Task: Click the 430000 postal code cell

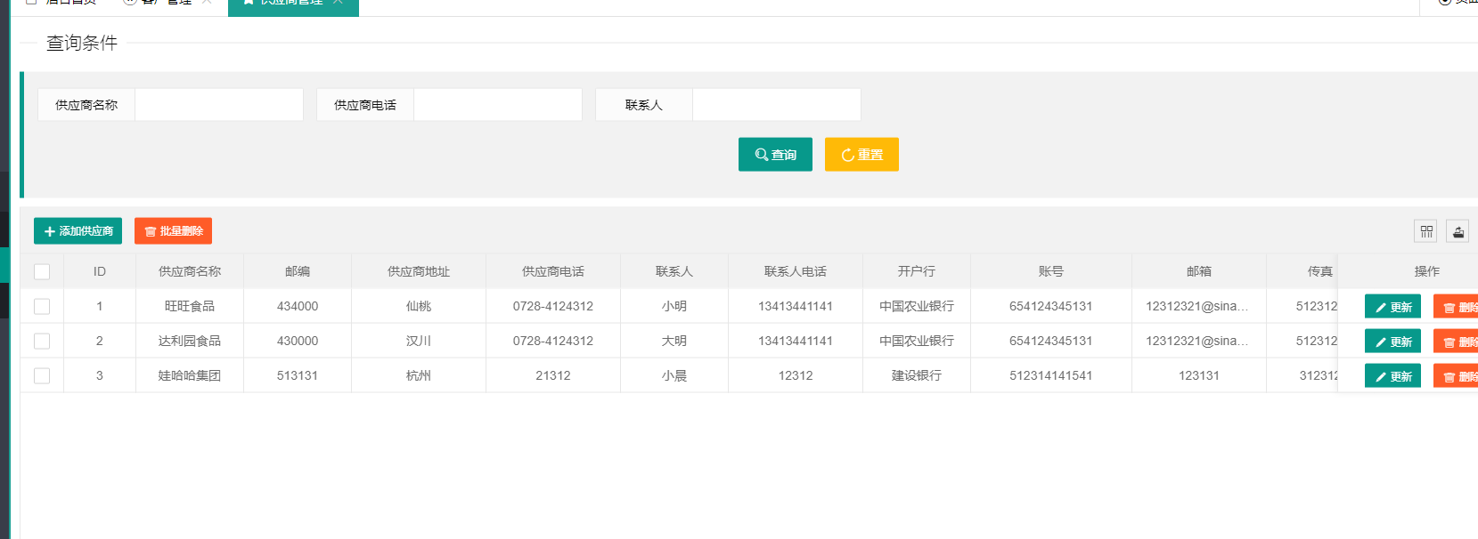Action: pyautogui.click(x=298, y=341)
